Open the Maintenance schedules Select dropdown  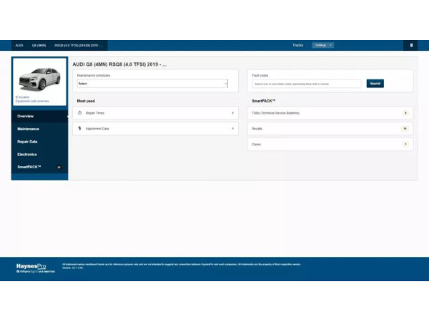(x=152, y=84)
